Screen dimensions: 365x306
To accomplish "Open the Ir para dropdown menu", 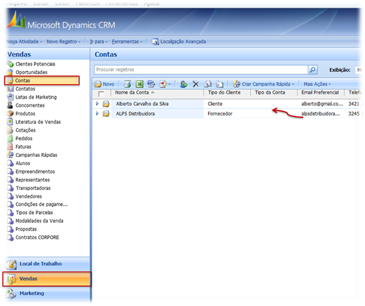I will click(99, 41).
